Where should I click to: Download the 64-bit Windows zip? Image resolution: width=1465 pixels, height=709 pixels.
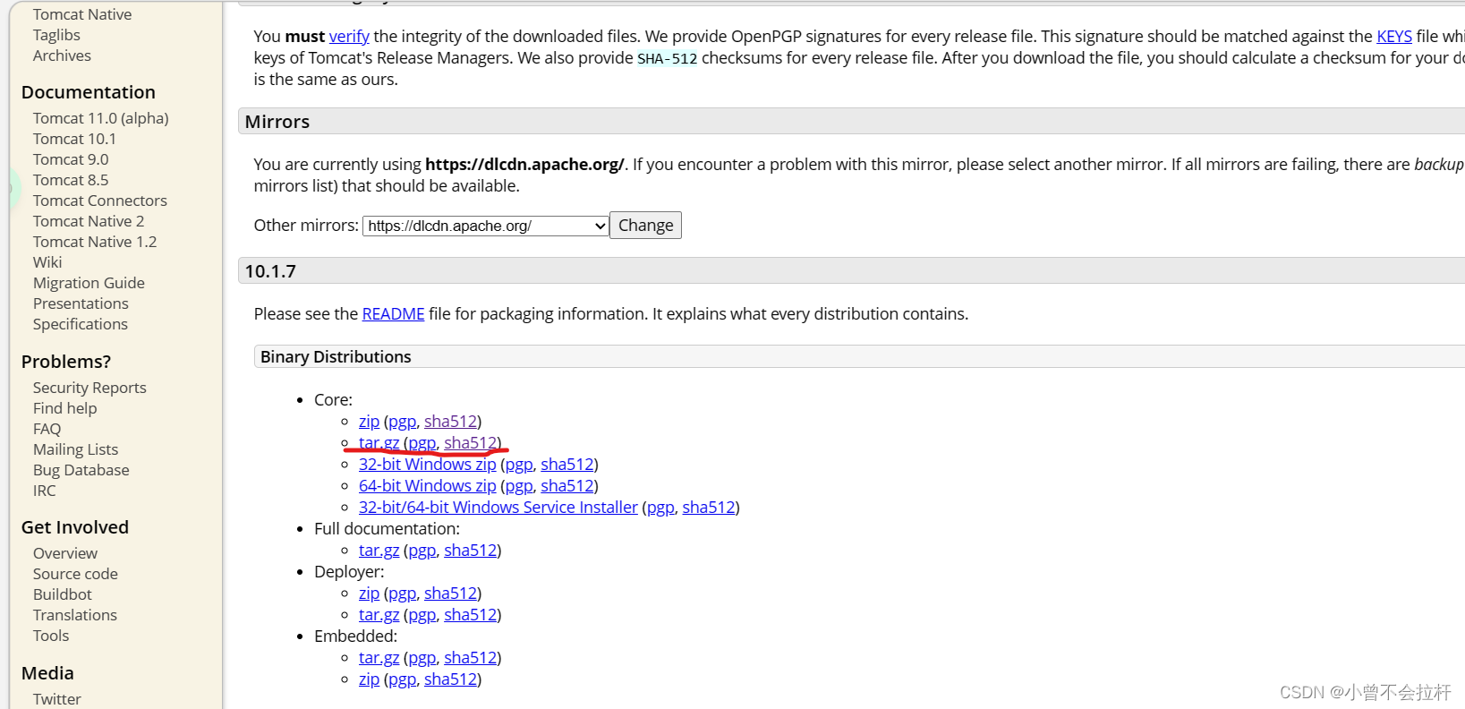427,486
